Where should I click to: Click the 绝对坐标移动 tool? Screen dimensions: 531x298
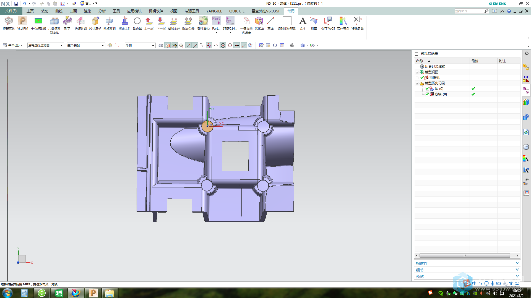pos(287,21)
